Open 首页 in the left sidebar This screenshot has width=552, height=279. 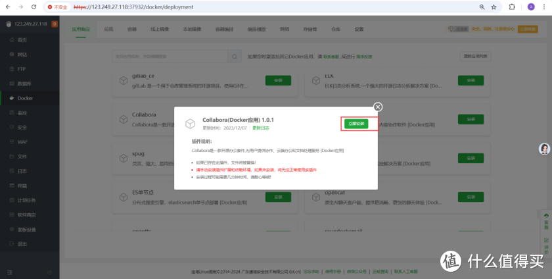[22, 40]
